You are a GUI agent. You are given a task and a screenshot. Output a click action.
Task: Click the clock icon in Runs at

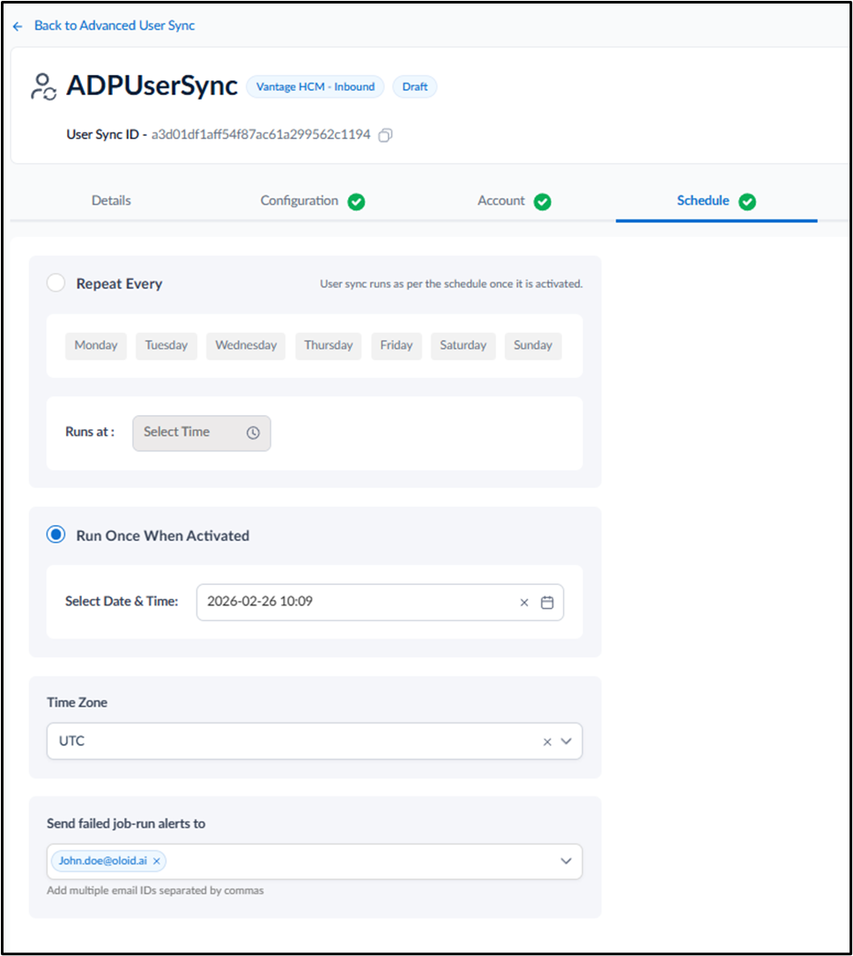point(253,433)
